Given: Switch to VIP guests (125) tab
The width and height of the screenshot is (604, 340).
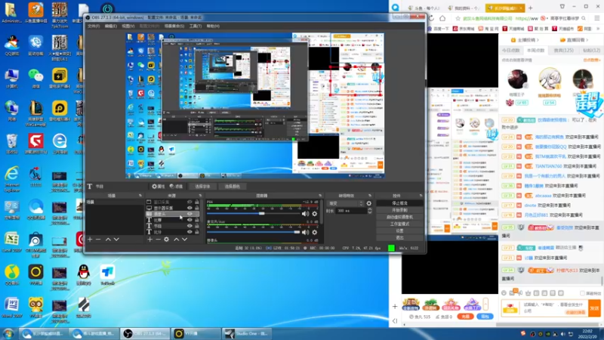Looking at the screenshot, I should tap(564, 51).
